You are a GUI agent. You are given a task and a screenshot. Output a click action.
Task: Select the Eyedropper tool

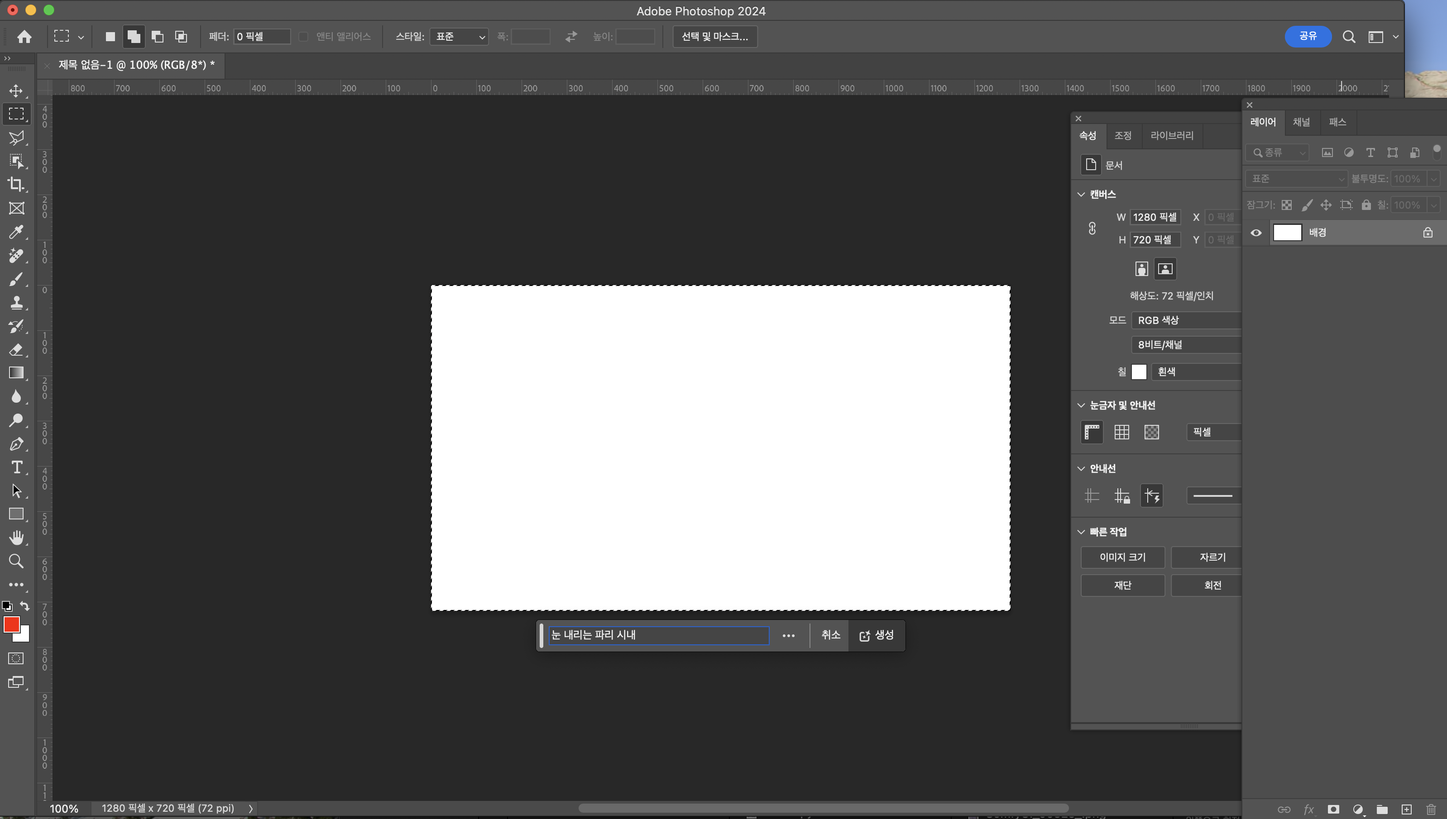click(x=16, y=232)
